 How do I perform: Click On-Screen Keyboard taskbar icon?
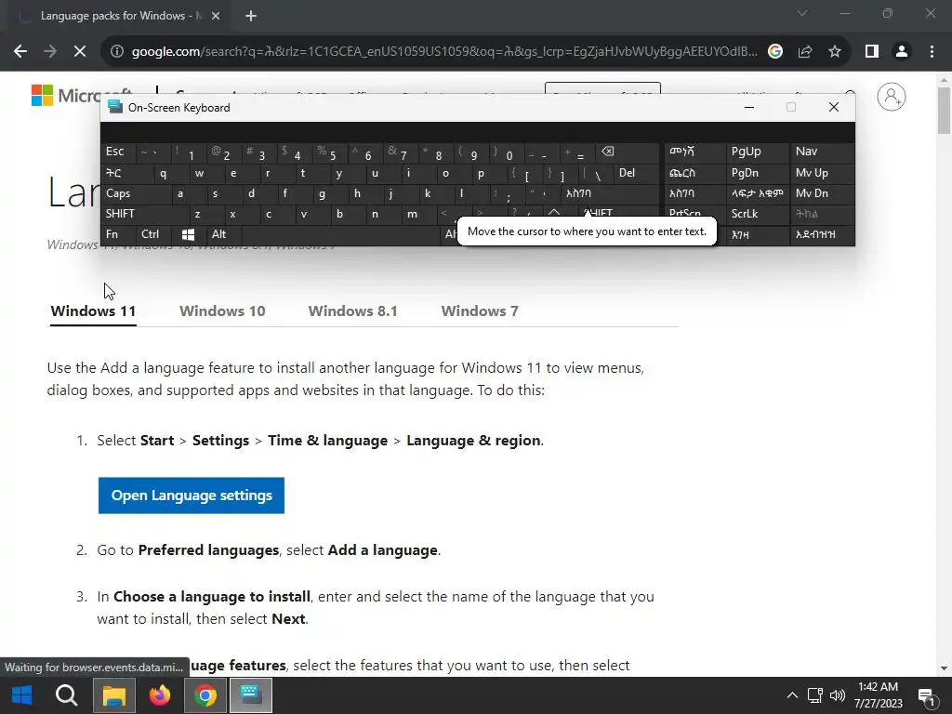click(251, 695)
